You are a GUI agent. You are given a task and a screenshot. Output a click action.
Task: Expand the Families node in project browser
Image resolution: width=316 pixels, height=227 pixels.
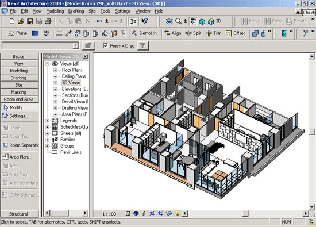point(47,140)
